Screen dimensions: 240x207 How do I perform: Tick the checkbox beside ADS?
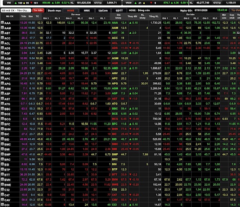(x=2, y=48)
